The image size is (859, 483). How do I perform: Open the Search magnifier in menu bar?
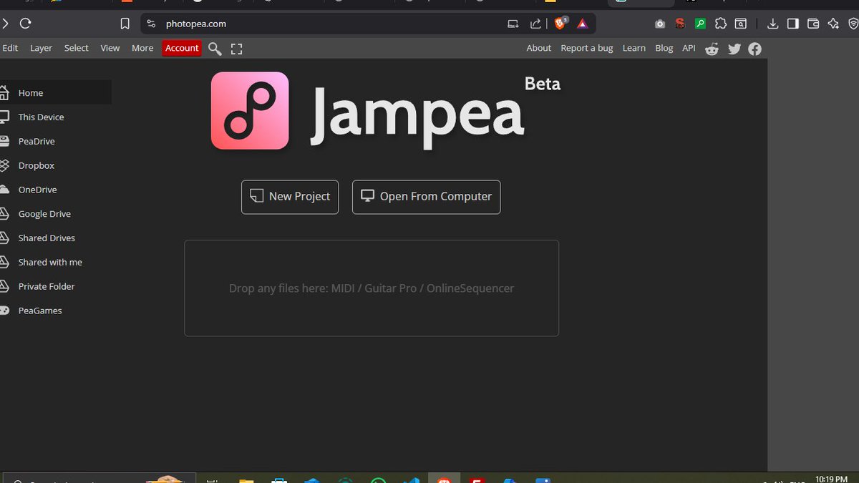[215, 49]
